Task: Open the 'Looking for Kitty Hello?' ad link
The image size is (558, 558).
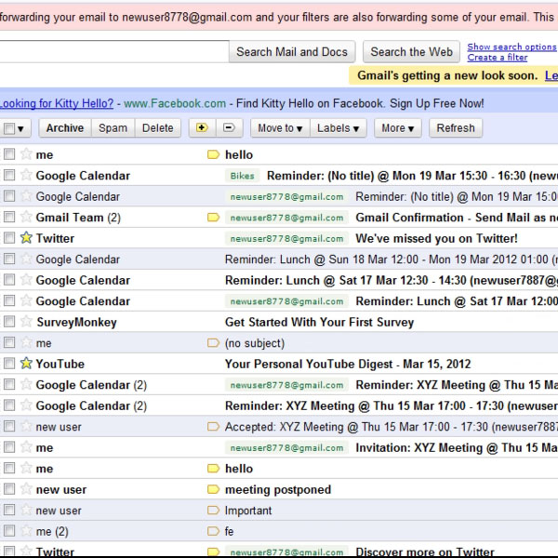Action: [x=56, y=103]
